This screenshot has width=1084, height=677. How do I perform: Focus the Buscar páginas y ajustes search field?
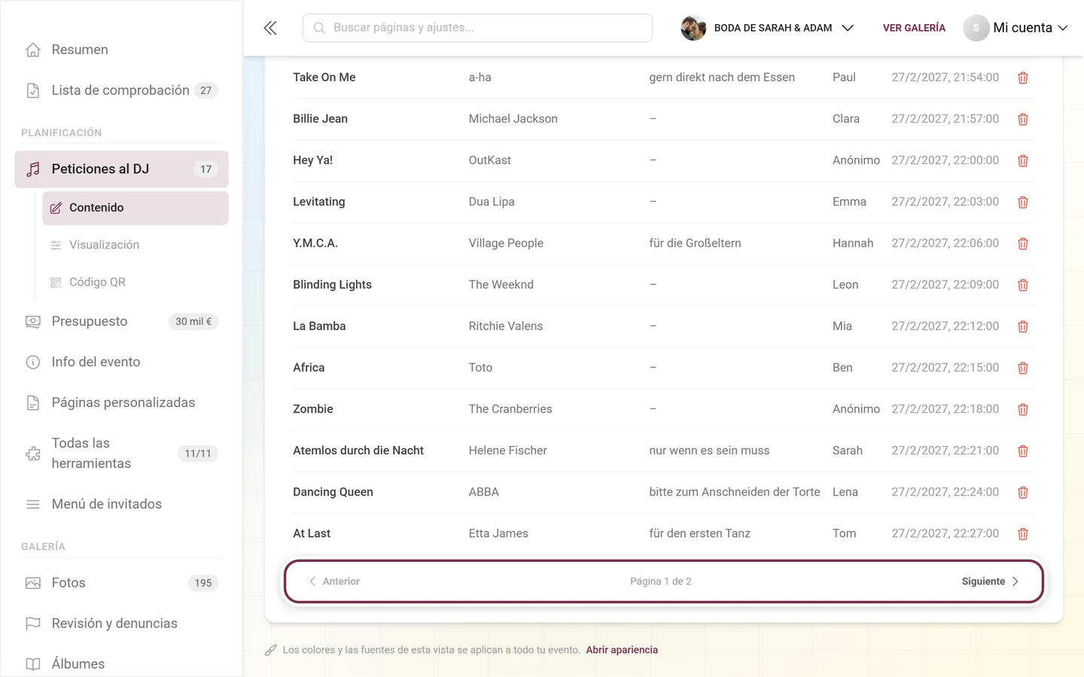point(477,28)
